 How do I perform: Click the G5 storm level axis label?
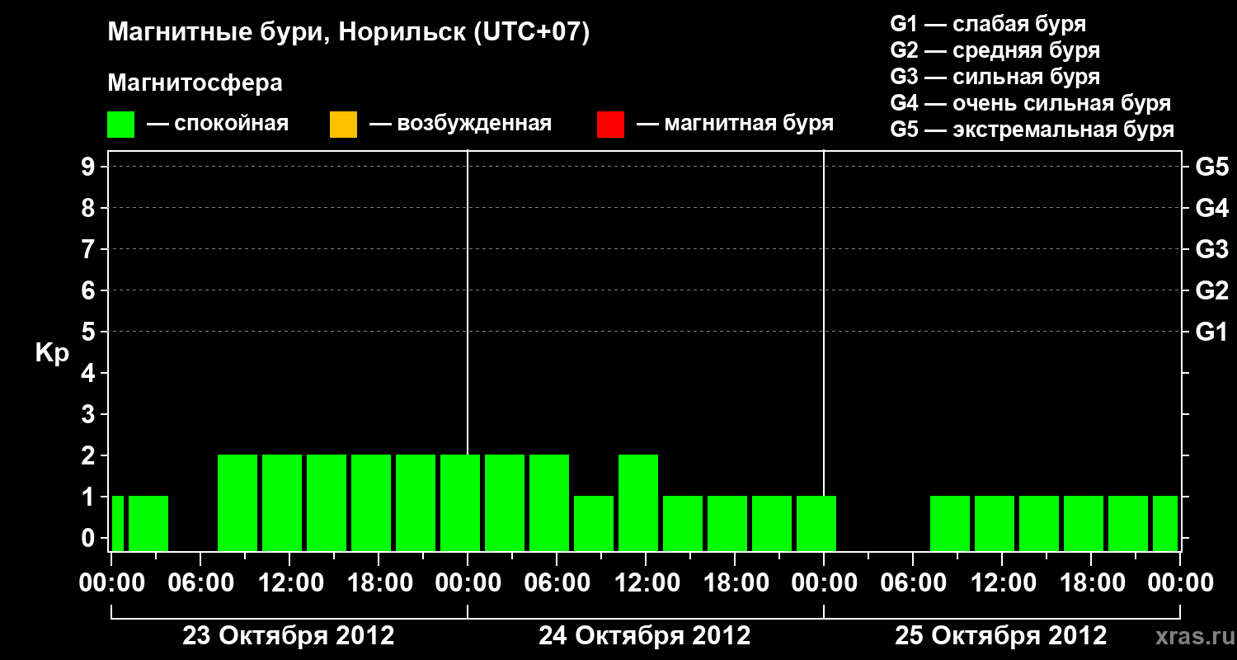(1212, 167)
